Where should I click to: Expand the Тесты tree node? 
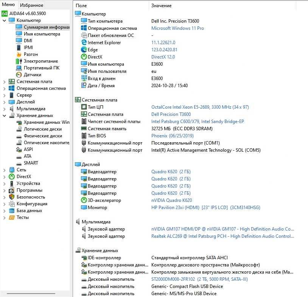4,217
